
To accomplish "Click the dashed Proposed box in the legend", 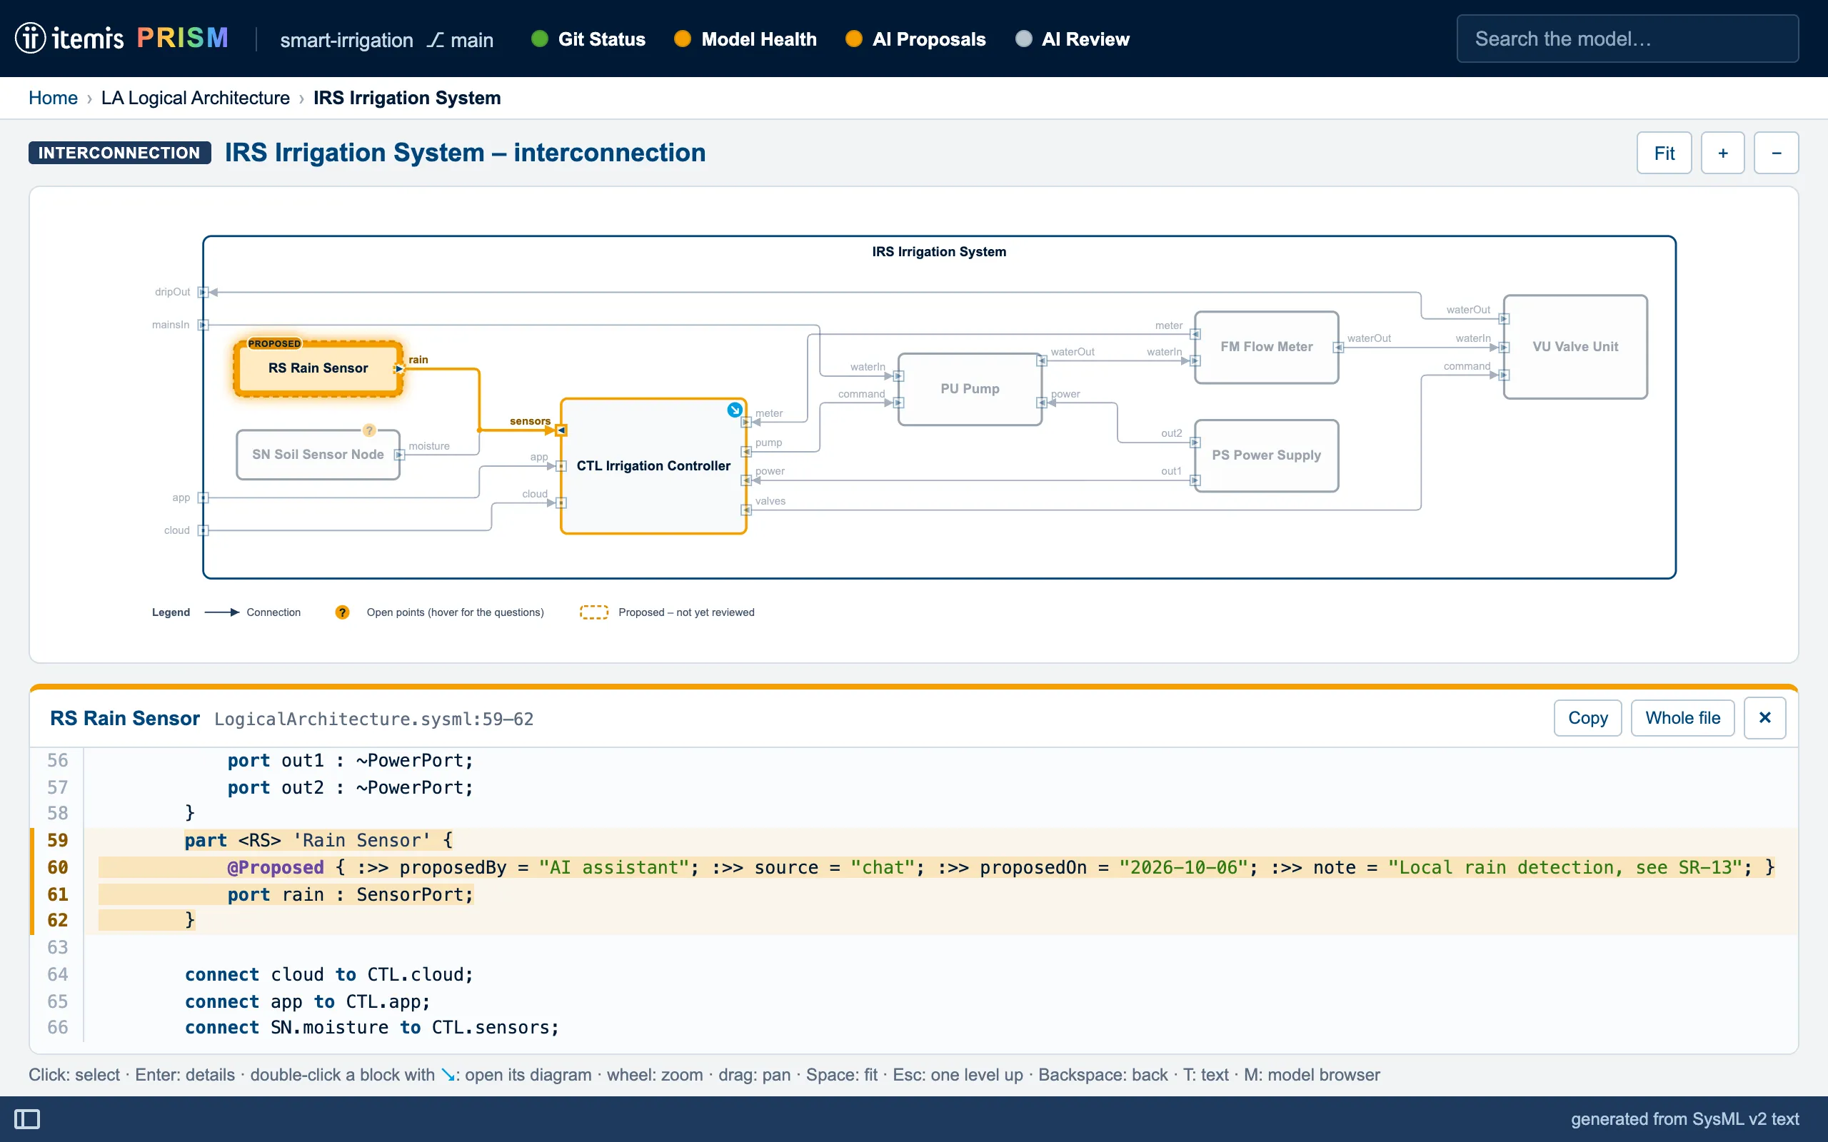I will pyautogui.click(x=593, y=612).
